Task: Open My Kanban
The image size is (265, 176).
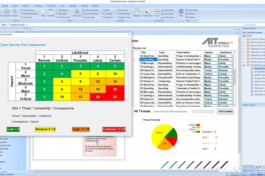Action: (x=62, y=10)
